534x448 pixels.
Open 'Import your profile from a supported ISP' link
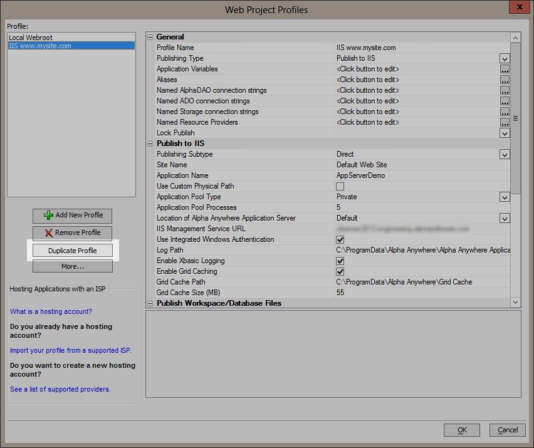70,350
